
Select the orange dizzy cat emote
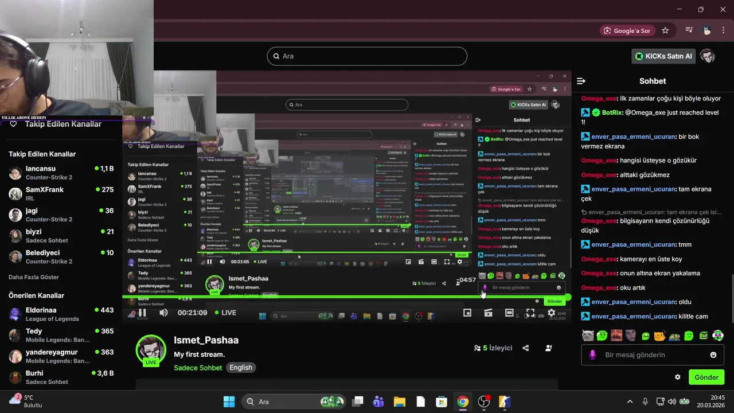coord(659,336)
